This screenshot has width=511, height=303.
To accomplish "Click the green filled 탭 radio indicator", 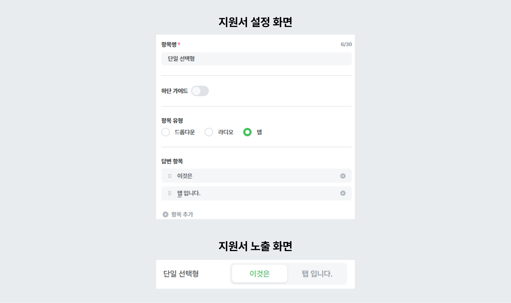I will tap(247, 132).
